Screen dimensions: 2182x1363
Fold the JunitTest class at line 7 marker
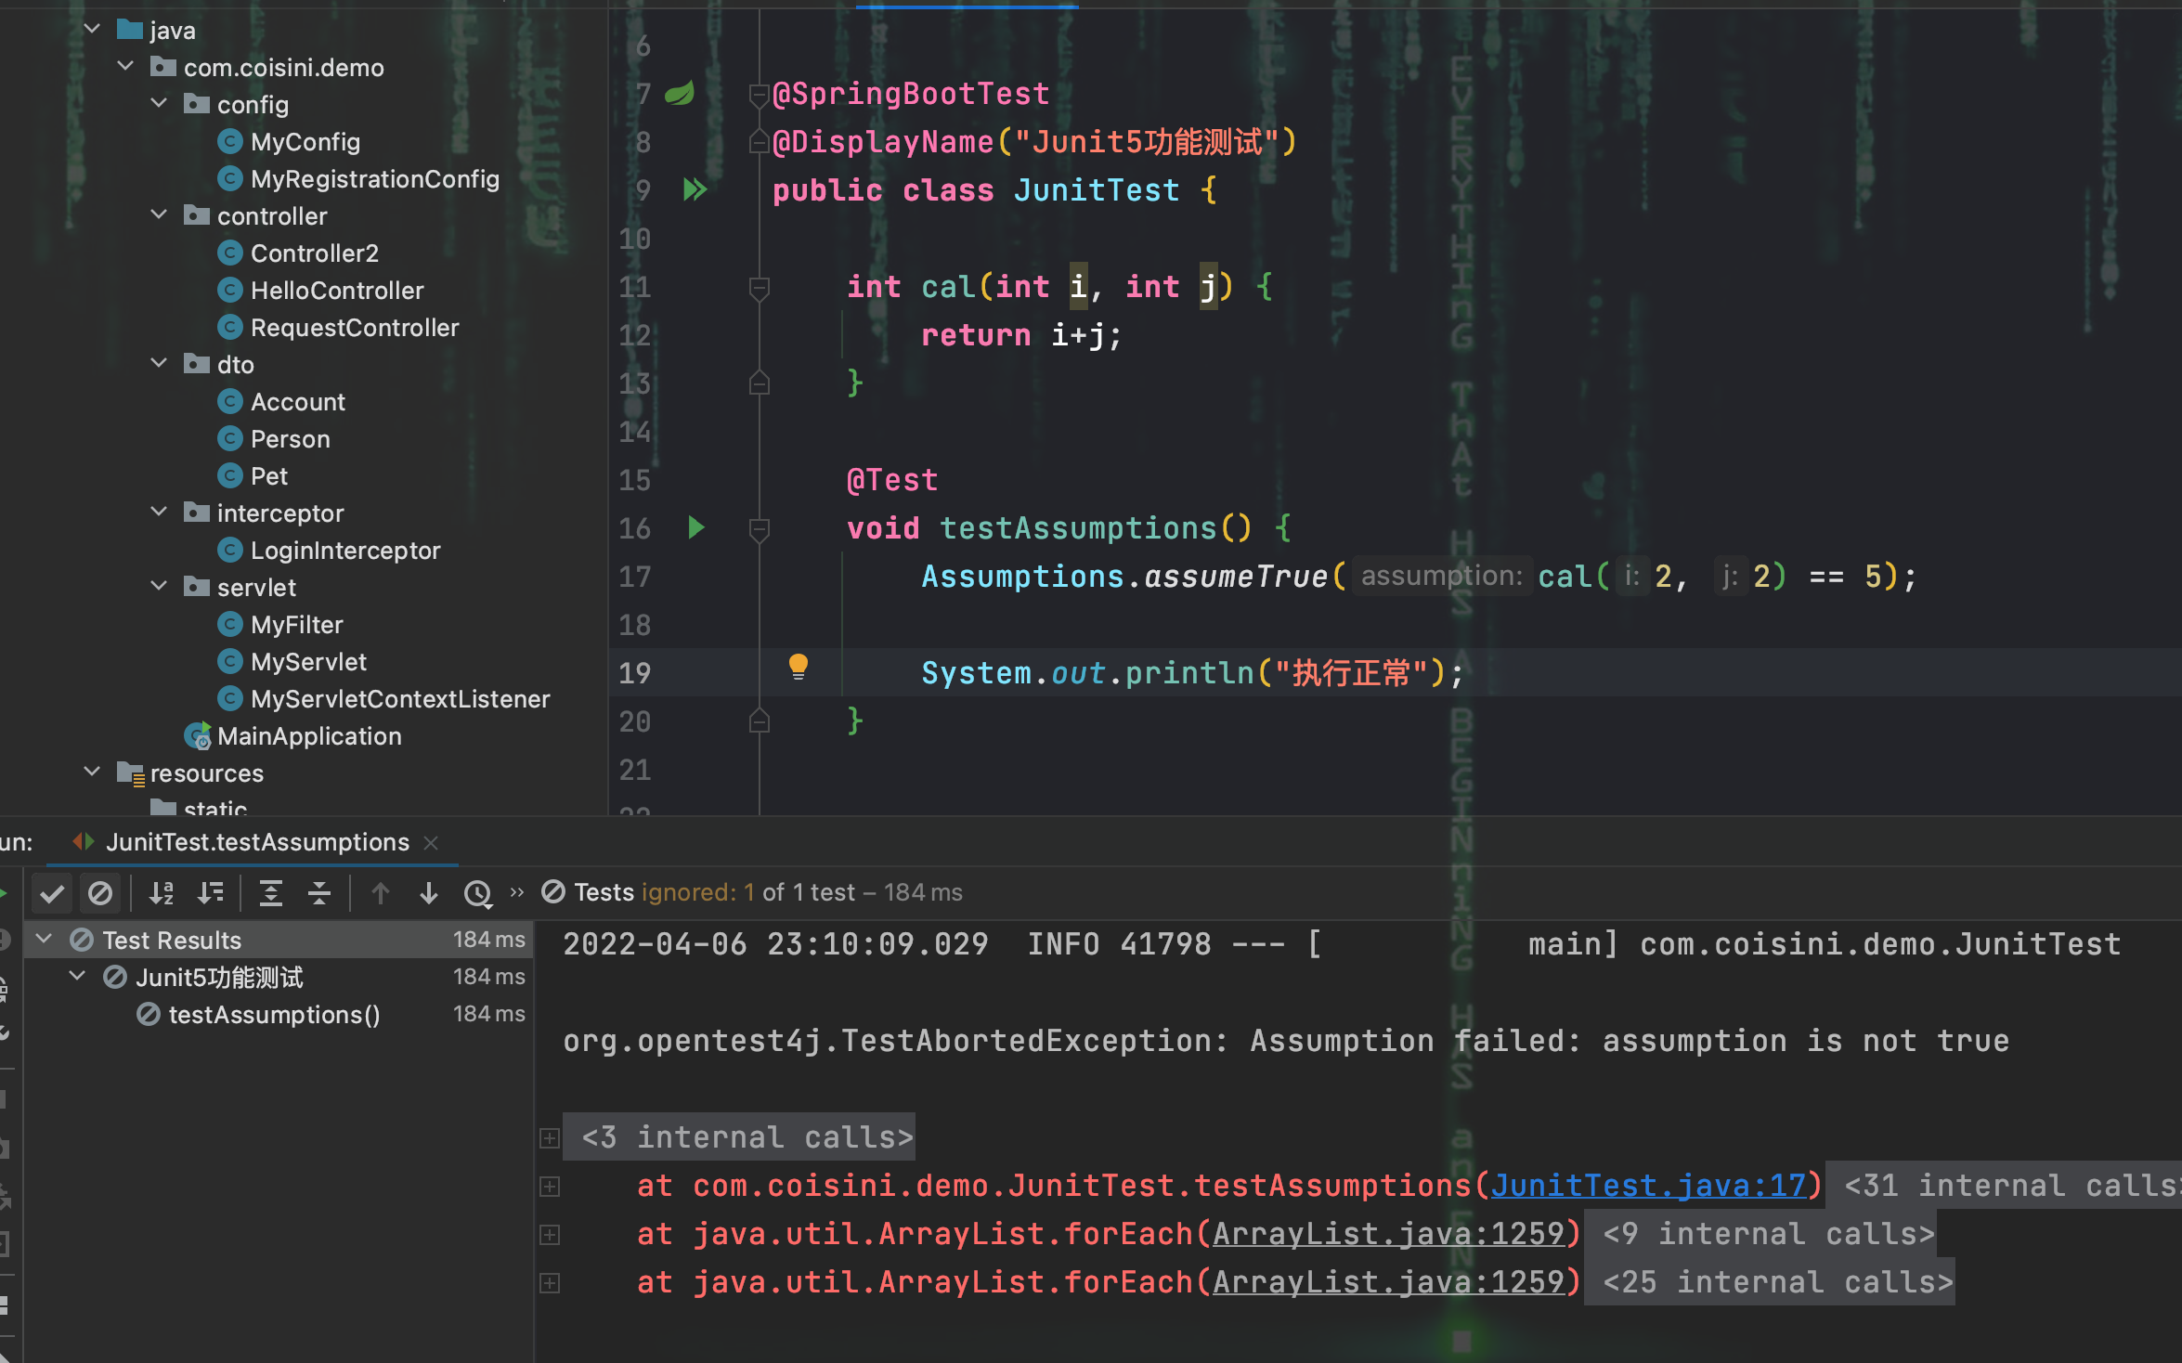tap(759, 94)
